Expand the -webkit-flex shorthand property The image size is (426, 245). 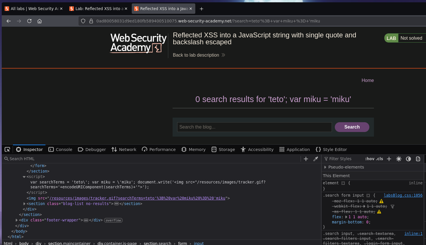tap(364, 206)
